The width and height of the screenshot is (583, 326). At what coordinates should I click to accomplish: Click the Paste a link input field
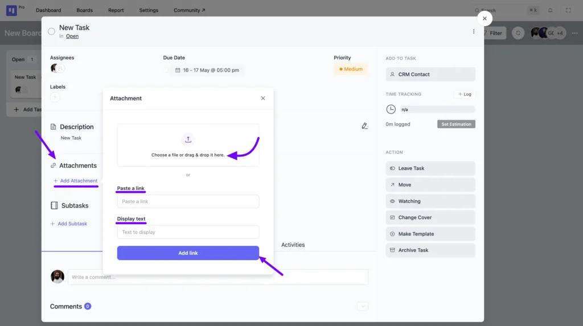[188, 201]
